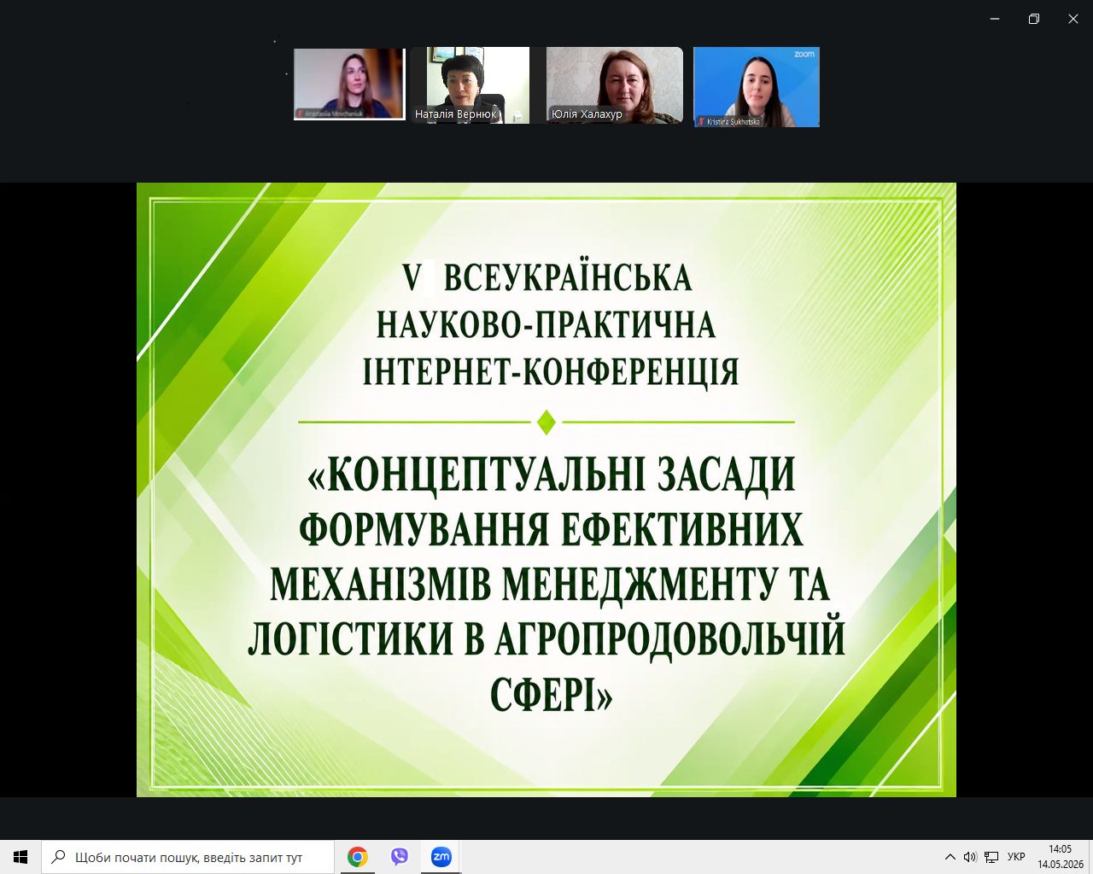Open Google Chrome from the taskbar
The width and height of the screenshot is (1093, 874).
click(358, 857)
